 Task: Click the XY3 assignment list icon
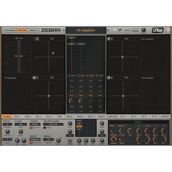tap(112, 39)
